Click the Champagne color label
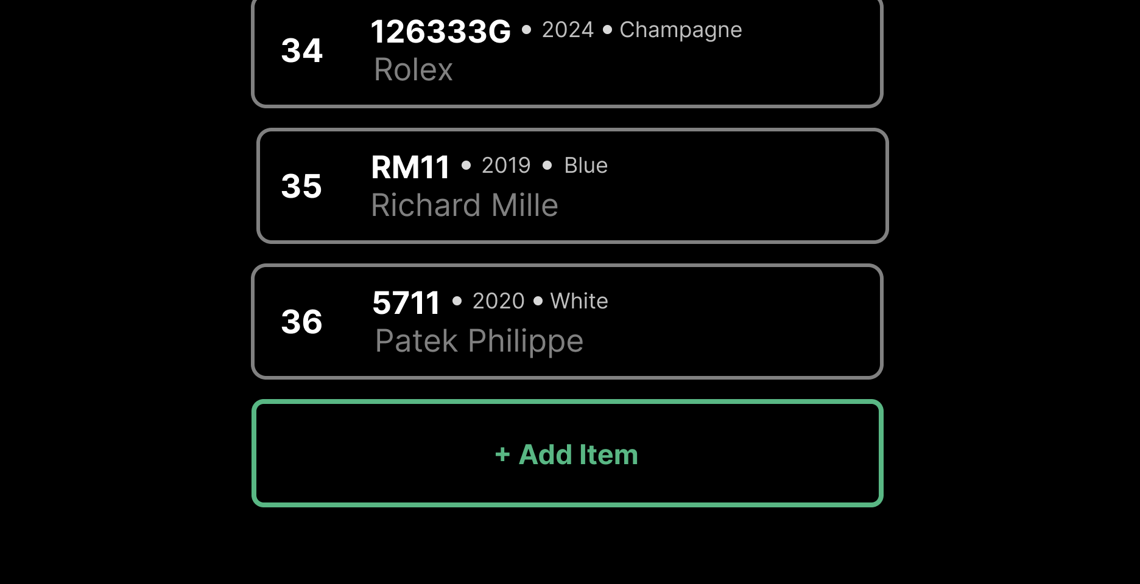The image size is (1140, 584). click(681, 30)
